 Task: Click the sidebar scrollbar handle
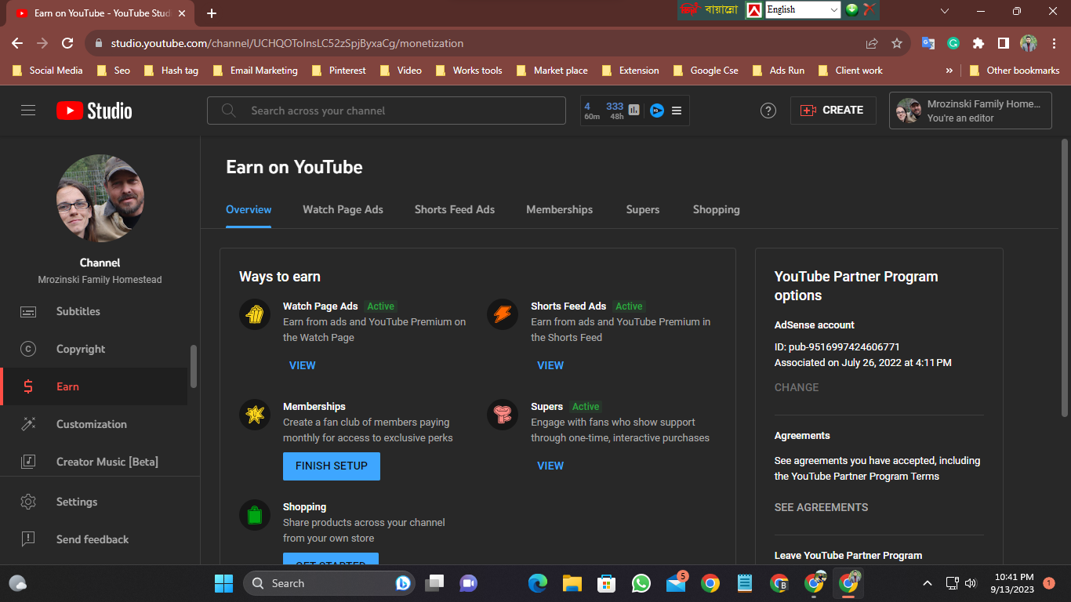click(x=194, y=366)
